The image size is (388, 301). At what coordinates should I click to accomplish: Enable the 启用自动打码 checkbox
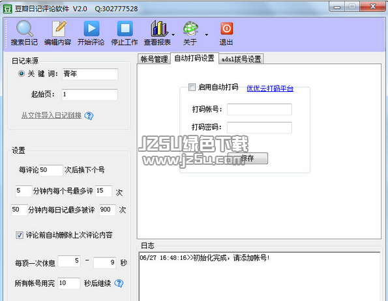pos(192,87)
